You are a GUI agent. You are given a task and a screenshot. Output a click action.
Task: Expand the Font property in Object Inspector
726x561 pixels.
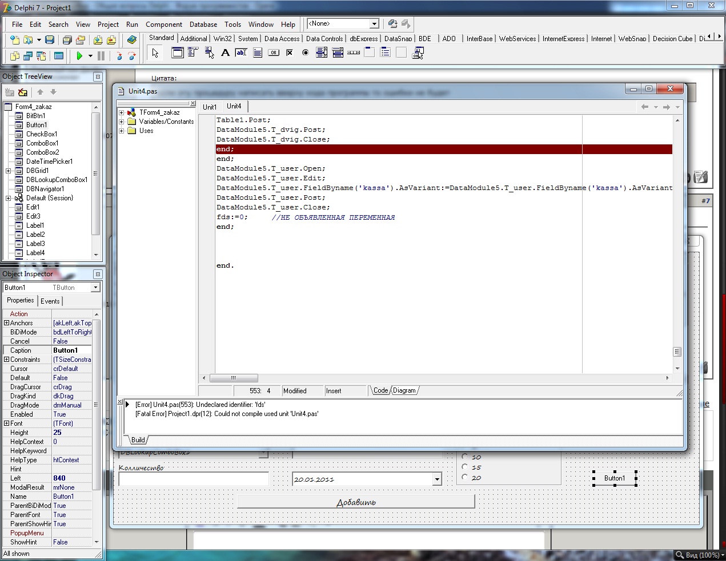click(x=6, y=423)
